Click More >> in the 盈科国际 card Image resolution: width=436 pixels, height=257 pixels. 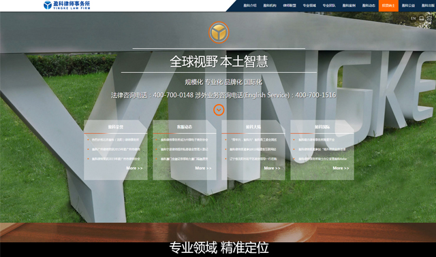coord(341,168)
